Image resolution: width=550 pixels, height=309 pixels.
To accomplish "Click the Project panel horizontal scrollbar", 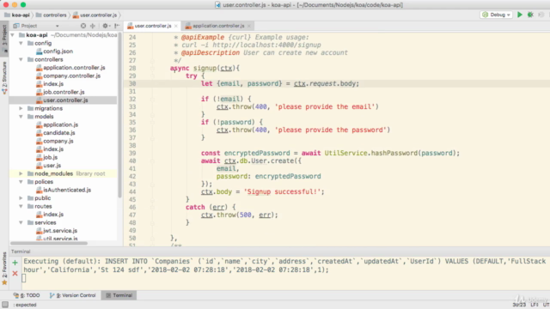I will tap(49, 243).
